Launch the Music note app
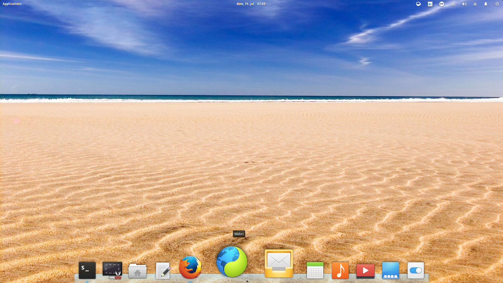Screen dimensions: 503x283 pyautogui.click(x=340, y=270)
